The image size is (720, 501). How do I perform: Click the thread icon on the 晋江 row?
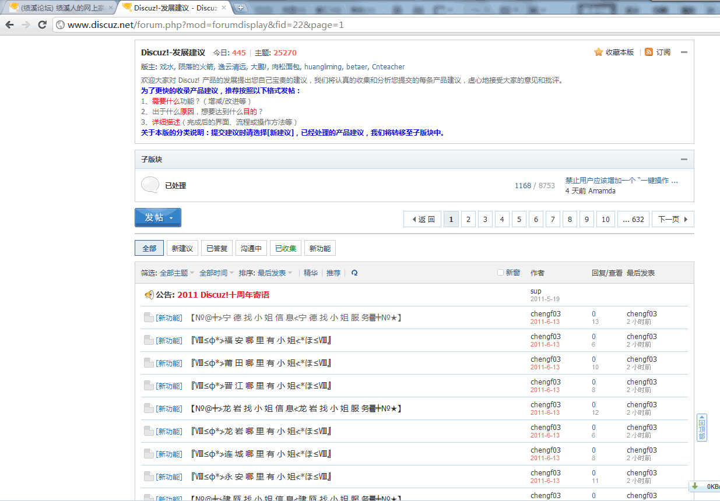[149, 386]
